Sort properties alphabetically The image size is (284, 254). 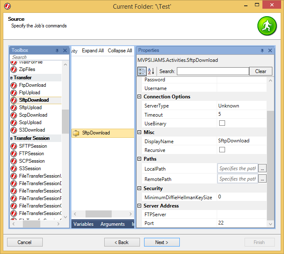click(x=151, y=71)
